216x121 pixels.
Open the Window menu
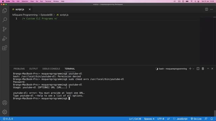(x=56, y=1)
